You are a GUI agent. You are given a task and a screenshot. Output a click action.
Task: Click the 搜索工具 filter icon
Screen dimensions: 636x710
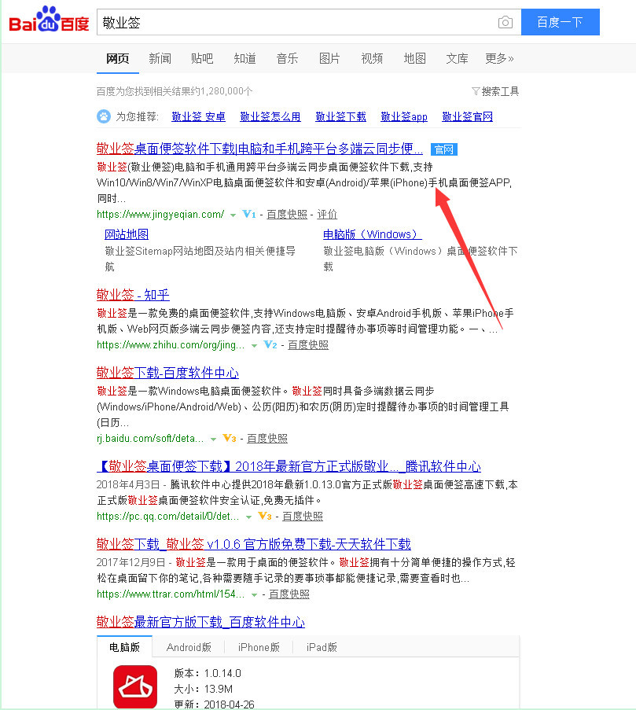click(476, 91)
